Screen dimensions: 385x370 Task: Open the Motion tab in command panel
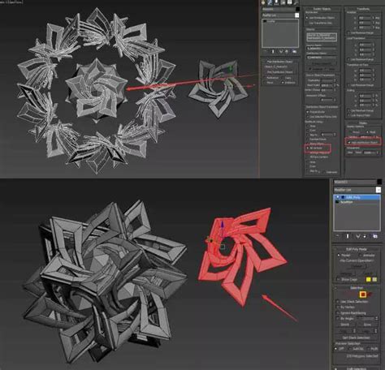[x=283, y=2]
